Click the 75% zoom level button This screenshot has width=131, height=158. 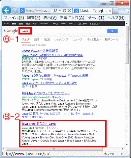109,154
